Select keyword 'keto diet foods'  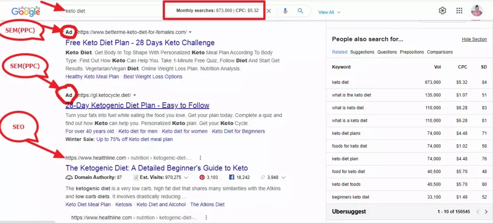click(x=346, y=185)
